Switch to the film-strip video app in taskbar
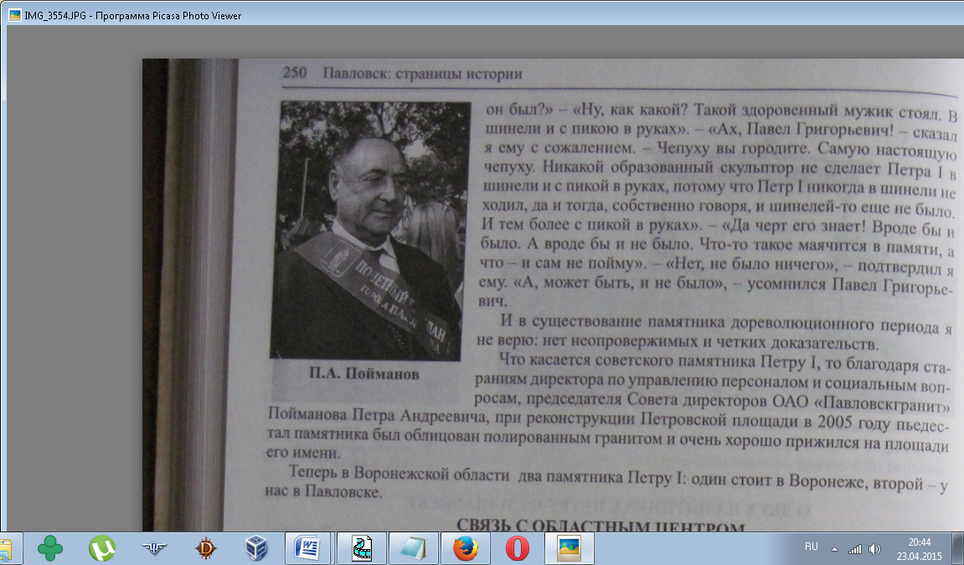 point(362,547)
